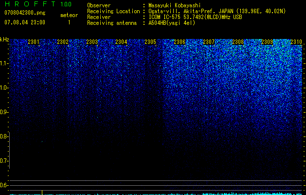Click the 2303 time marker
This screenshot has height=195, width=306.
tap(92, 41)
